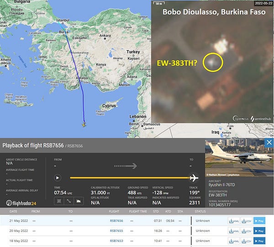Screen dimensions: 274x247
Task: Click the Cyprus label on the map
Action: click(109, 106)
